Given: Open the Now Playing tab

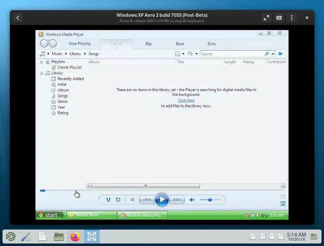Looking at the screenshot, I should [x=79, y=43].
